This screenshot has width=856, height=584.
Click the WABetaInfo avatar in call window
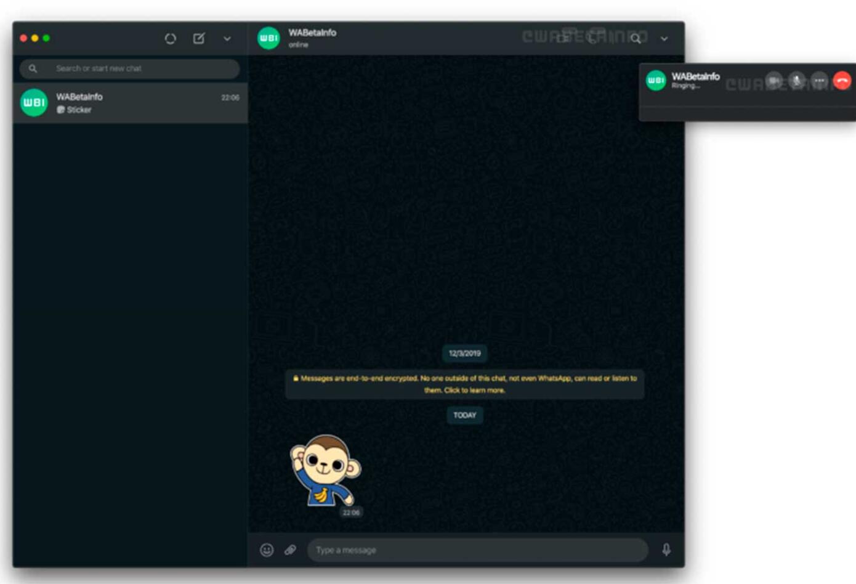656,80
